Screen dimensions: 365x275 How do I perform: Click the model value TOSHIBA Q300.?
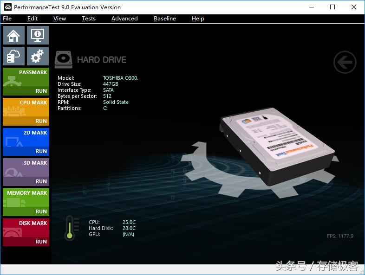pyautogui.click(x=121, y=78)
